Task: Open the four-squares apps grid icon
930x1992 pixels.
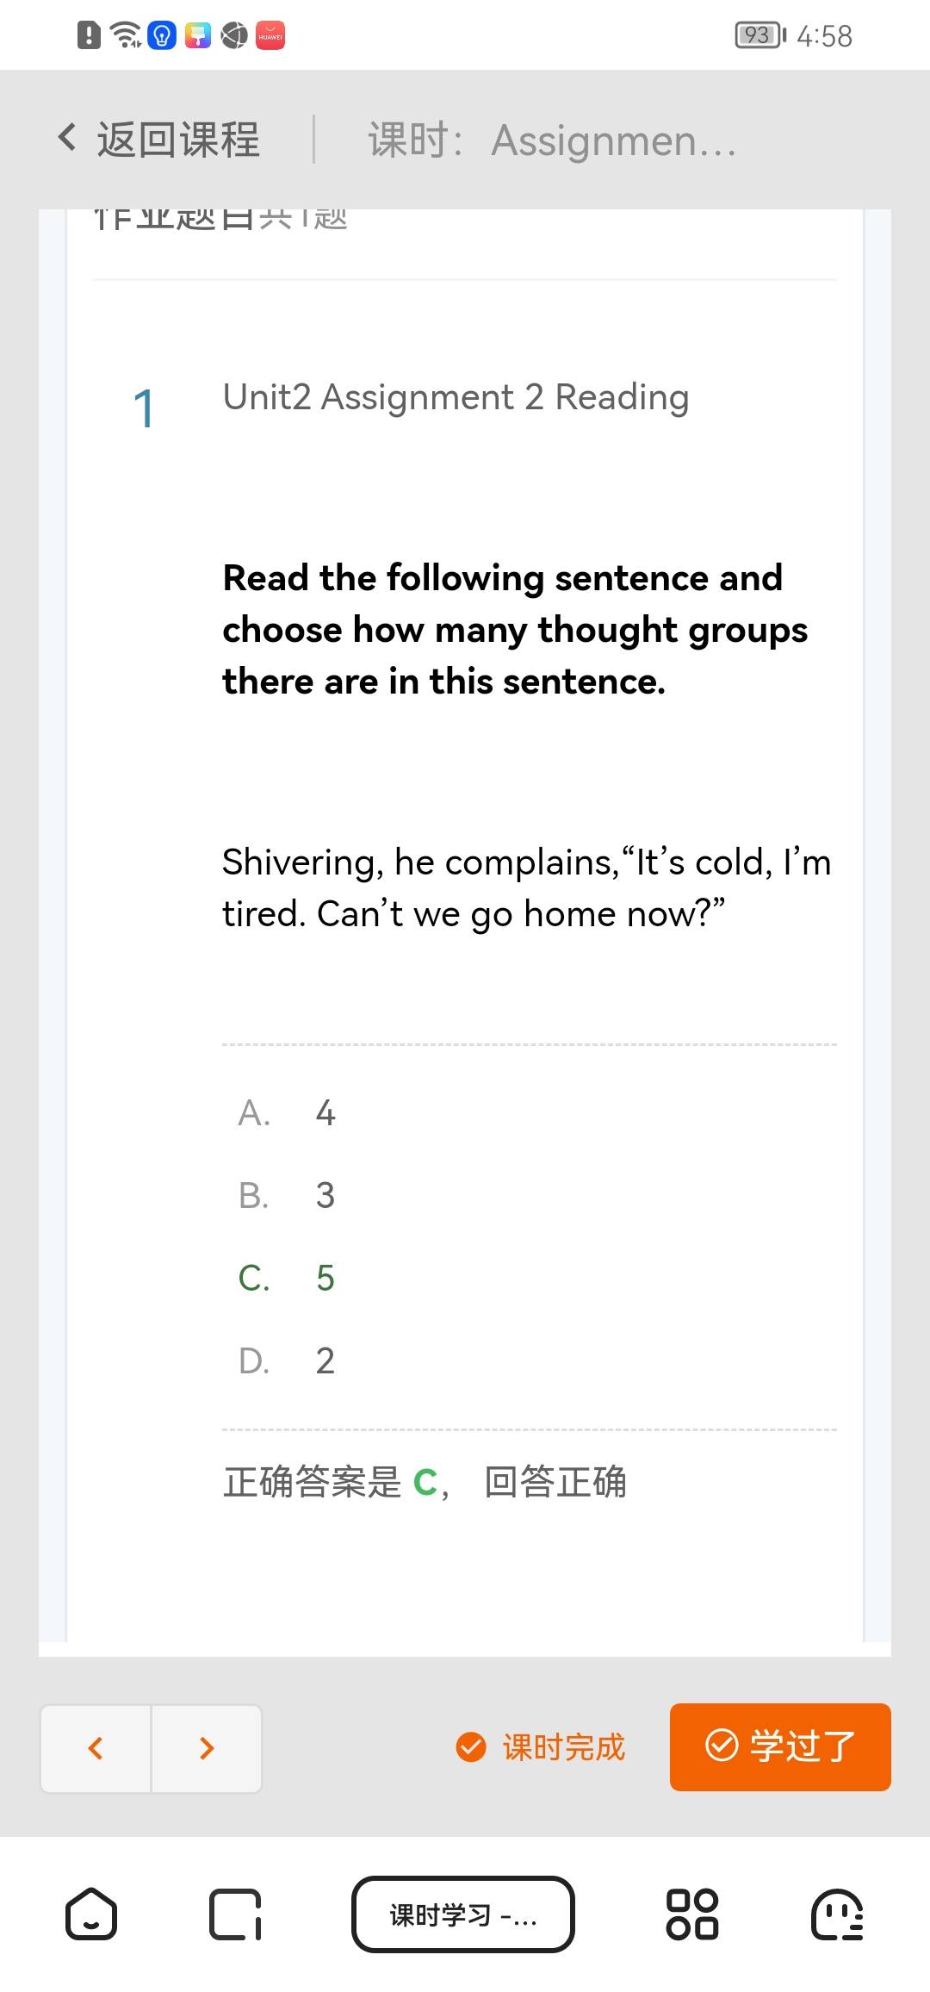Action: tap(692, 1914)
